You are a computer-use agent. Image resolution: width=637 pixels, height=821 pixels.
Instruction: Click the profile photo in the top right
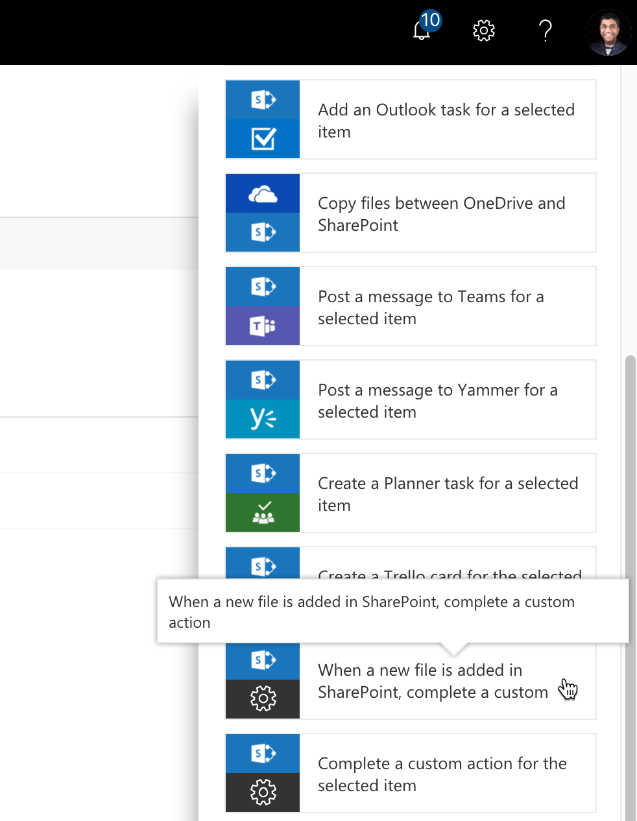coord(608,31)
